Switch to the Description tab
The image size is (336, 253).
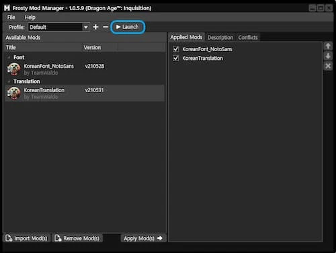point(220,38)
